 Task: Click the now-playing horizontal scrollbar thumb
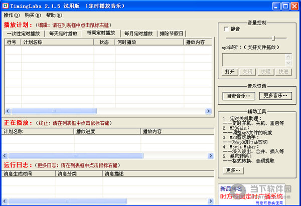76,155
